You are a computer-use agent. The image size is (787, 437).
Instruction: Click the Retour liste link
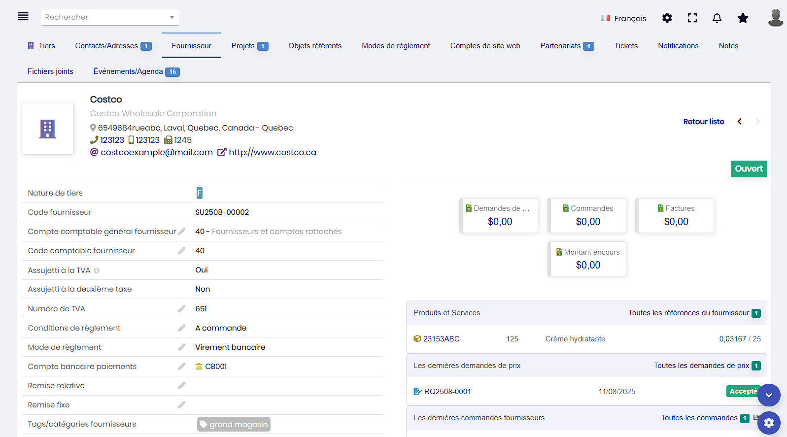coord(703,122)
